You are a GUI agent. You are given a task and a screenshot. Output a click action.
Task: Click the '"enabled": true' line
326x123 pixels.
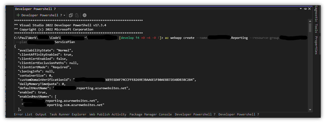[x=32, y=92]
